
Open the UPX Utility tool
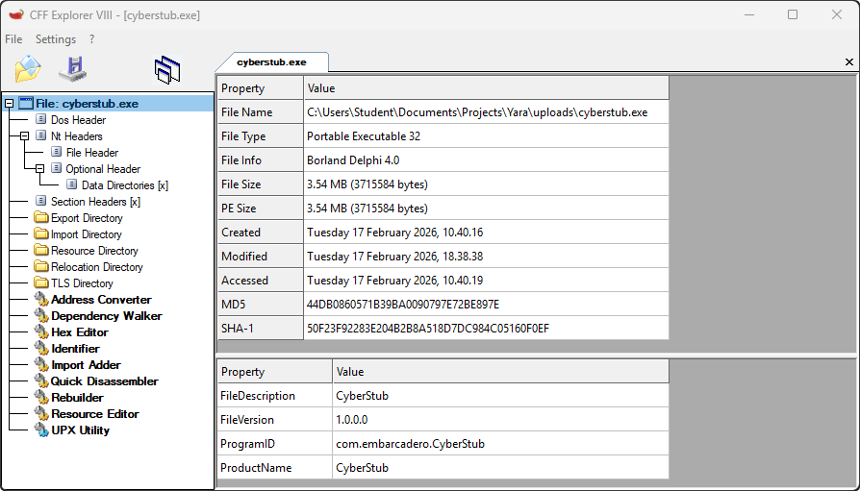[80, 430]
